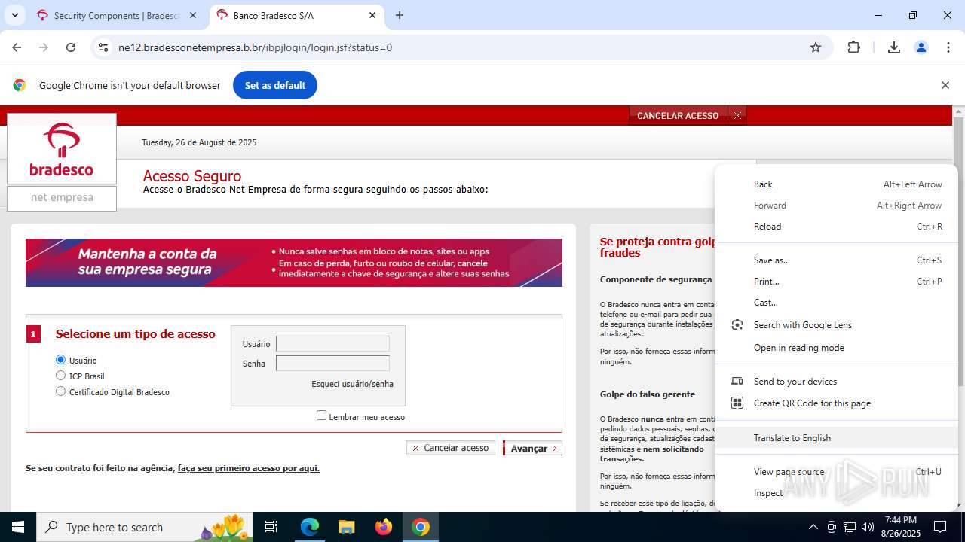This screenshot has width=965, height=542.
Task: Open the tab search dropdown arrow
Action: tap(14, 15)
